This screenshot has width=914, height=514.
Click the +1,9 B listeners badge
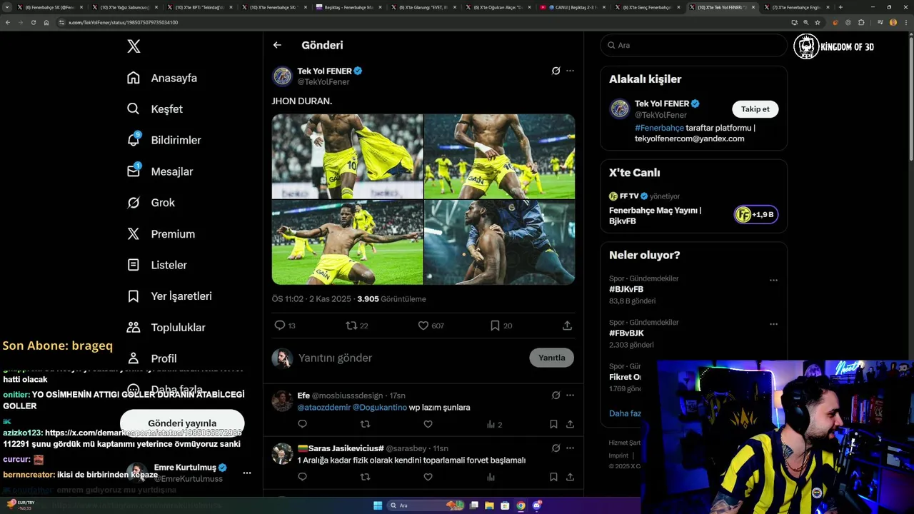[x=756, y=214]
